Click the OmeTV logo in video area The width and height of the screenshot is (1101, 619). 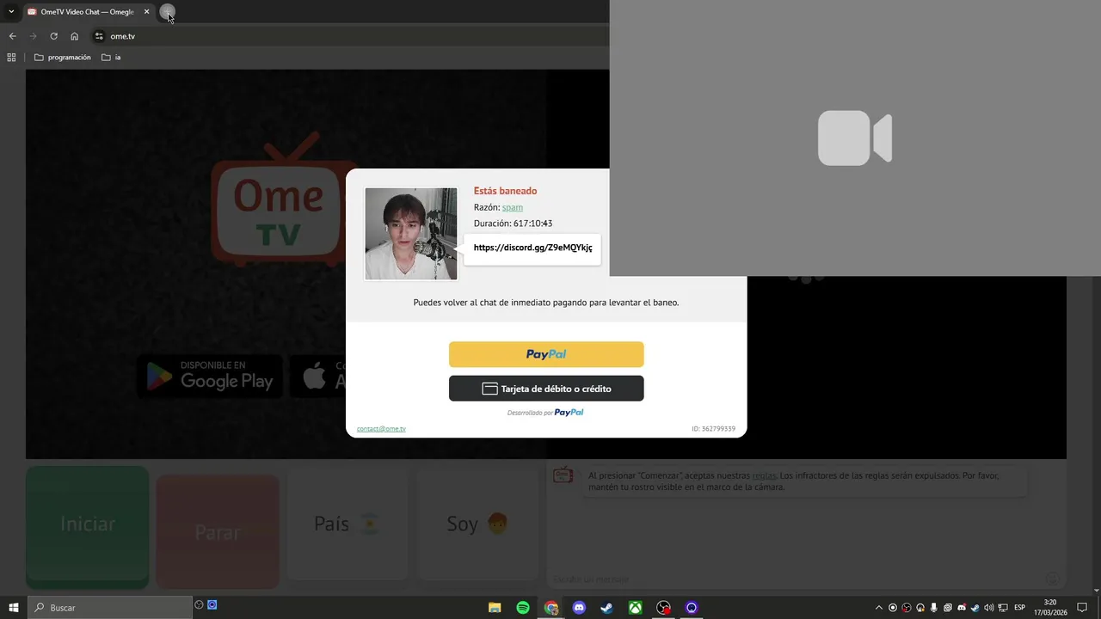point(280,198)
